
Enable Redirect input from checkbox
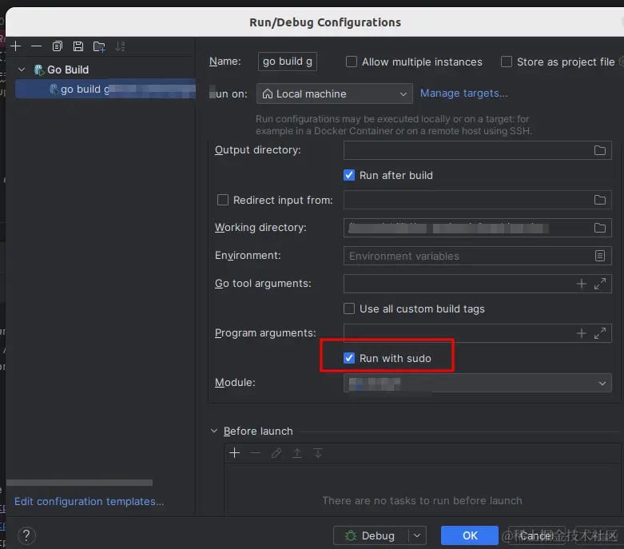click(222, 200)
